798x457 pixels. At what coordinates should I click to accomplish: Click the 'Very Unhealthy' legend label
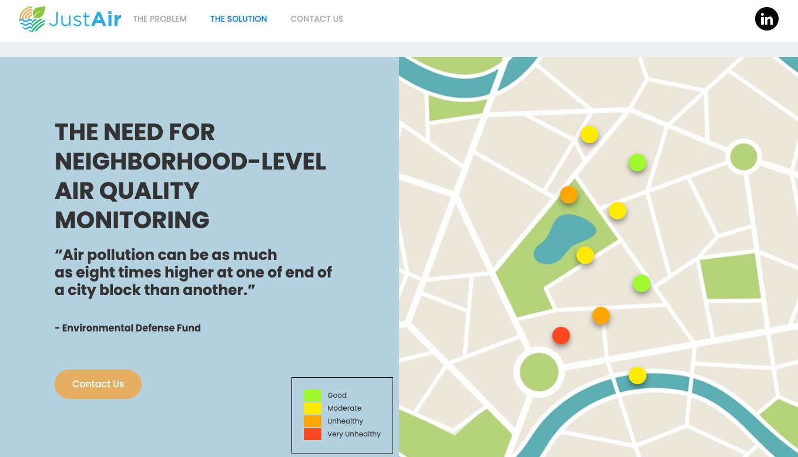354,434
